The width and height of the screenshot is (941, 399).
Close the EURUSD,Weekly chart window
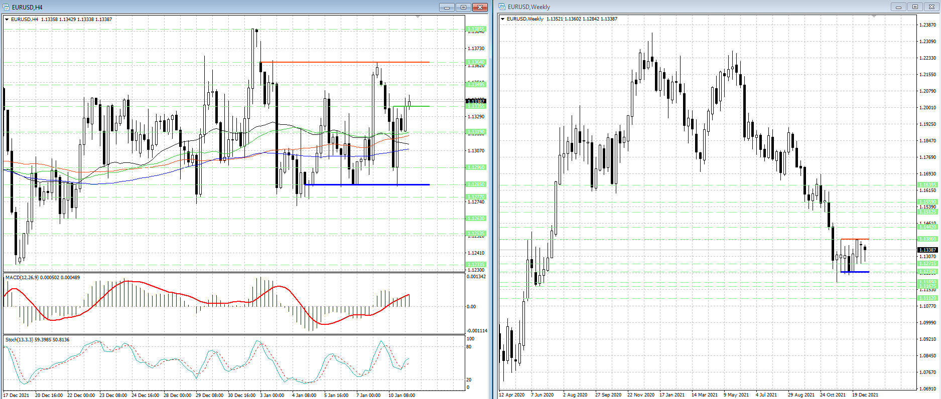pos(931,7)
